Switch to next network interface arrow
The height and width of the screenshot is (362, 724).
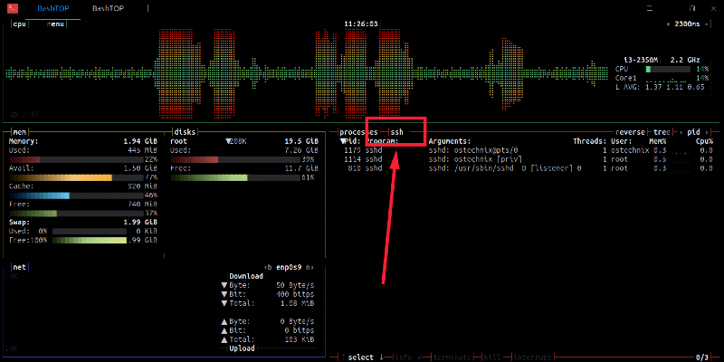tap(312, 267)
